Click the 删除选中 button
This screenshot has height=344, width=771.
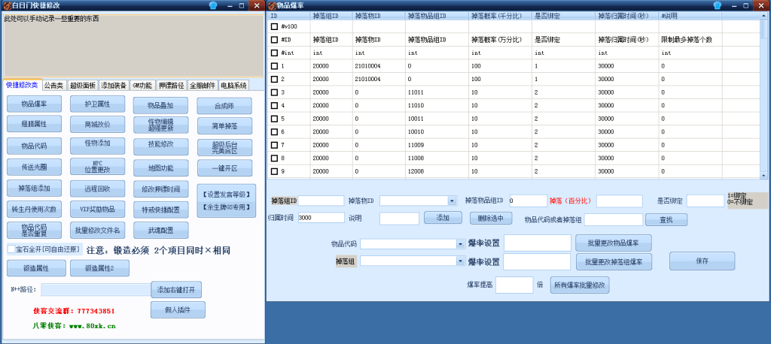(491, 218)
